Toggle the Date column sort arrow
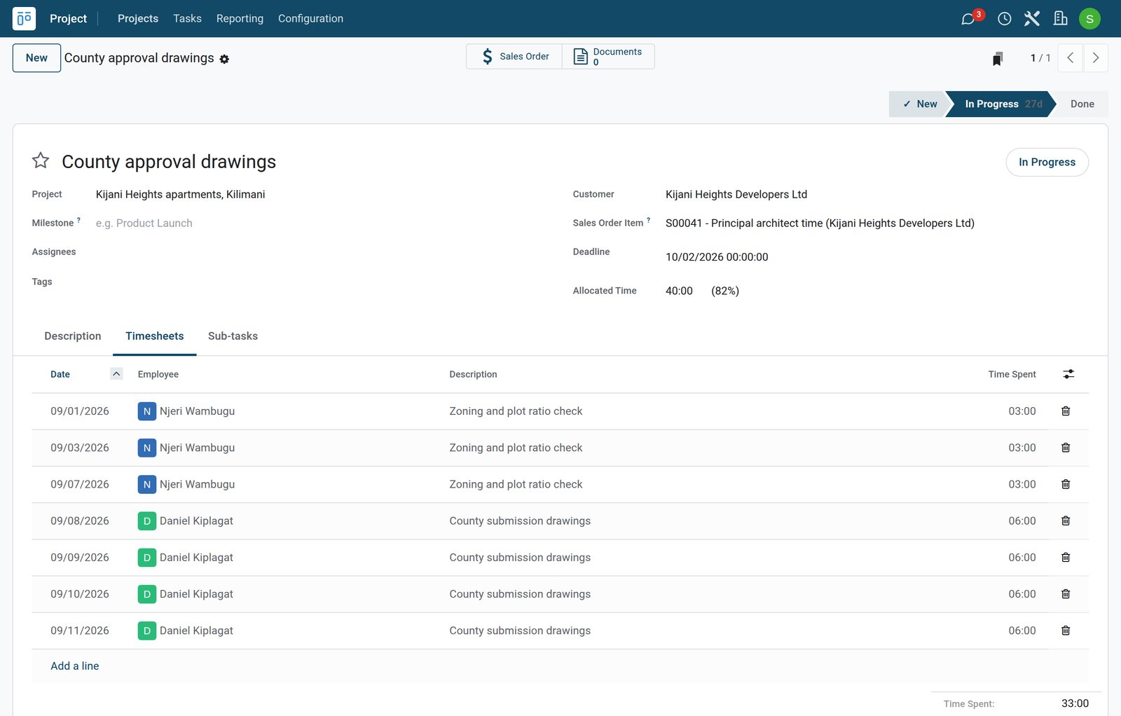 (x=116, y=374)
